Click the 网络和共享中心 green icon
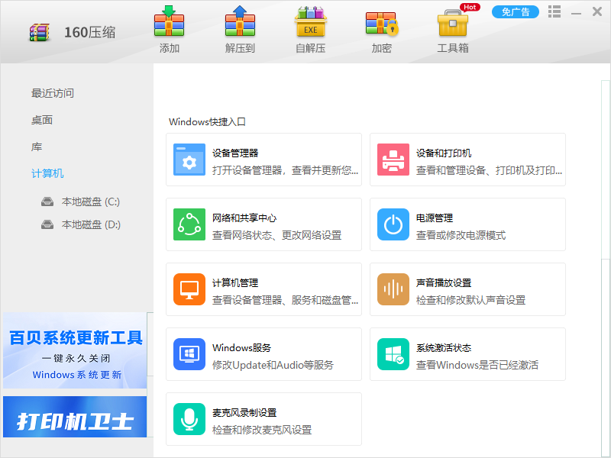The width and height of the screenshot is (611, 458). pyautogui.click(x=189, y=224)
